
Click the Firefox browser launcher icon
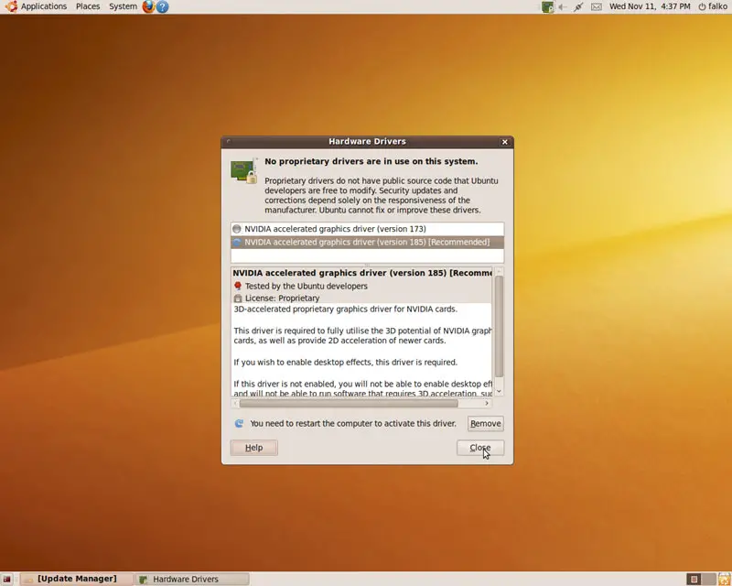(x=148, y=6)
